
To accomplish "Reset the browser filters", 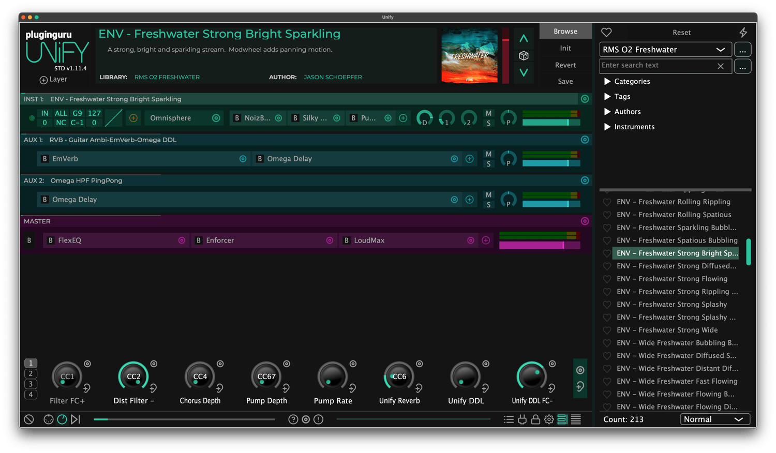I will (681, 32).
